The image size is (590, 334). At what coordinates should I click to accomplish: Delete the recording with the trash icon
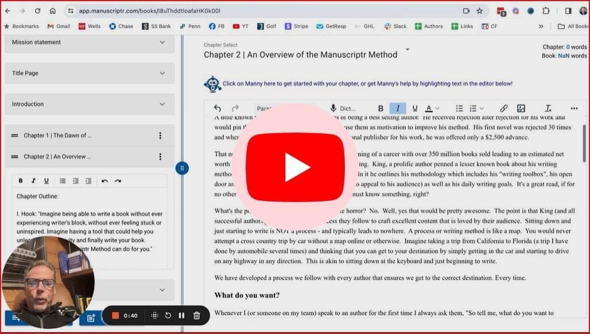coord(196,316)
